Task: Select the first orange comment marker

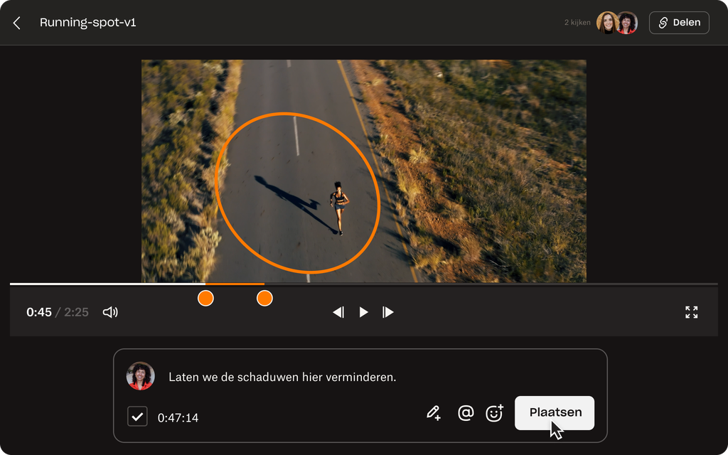Action: (x=205, y=299)
